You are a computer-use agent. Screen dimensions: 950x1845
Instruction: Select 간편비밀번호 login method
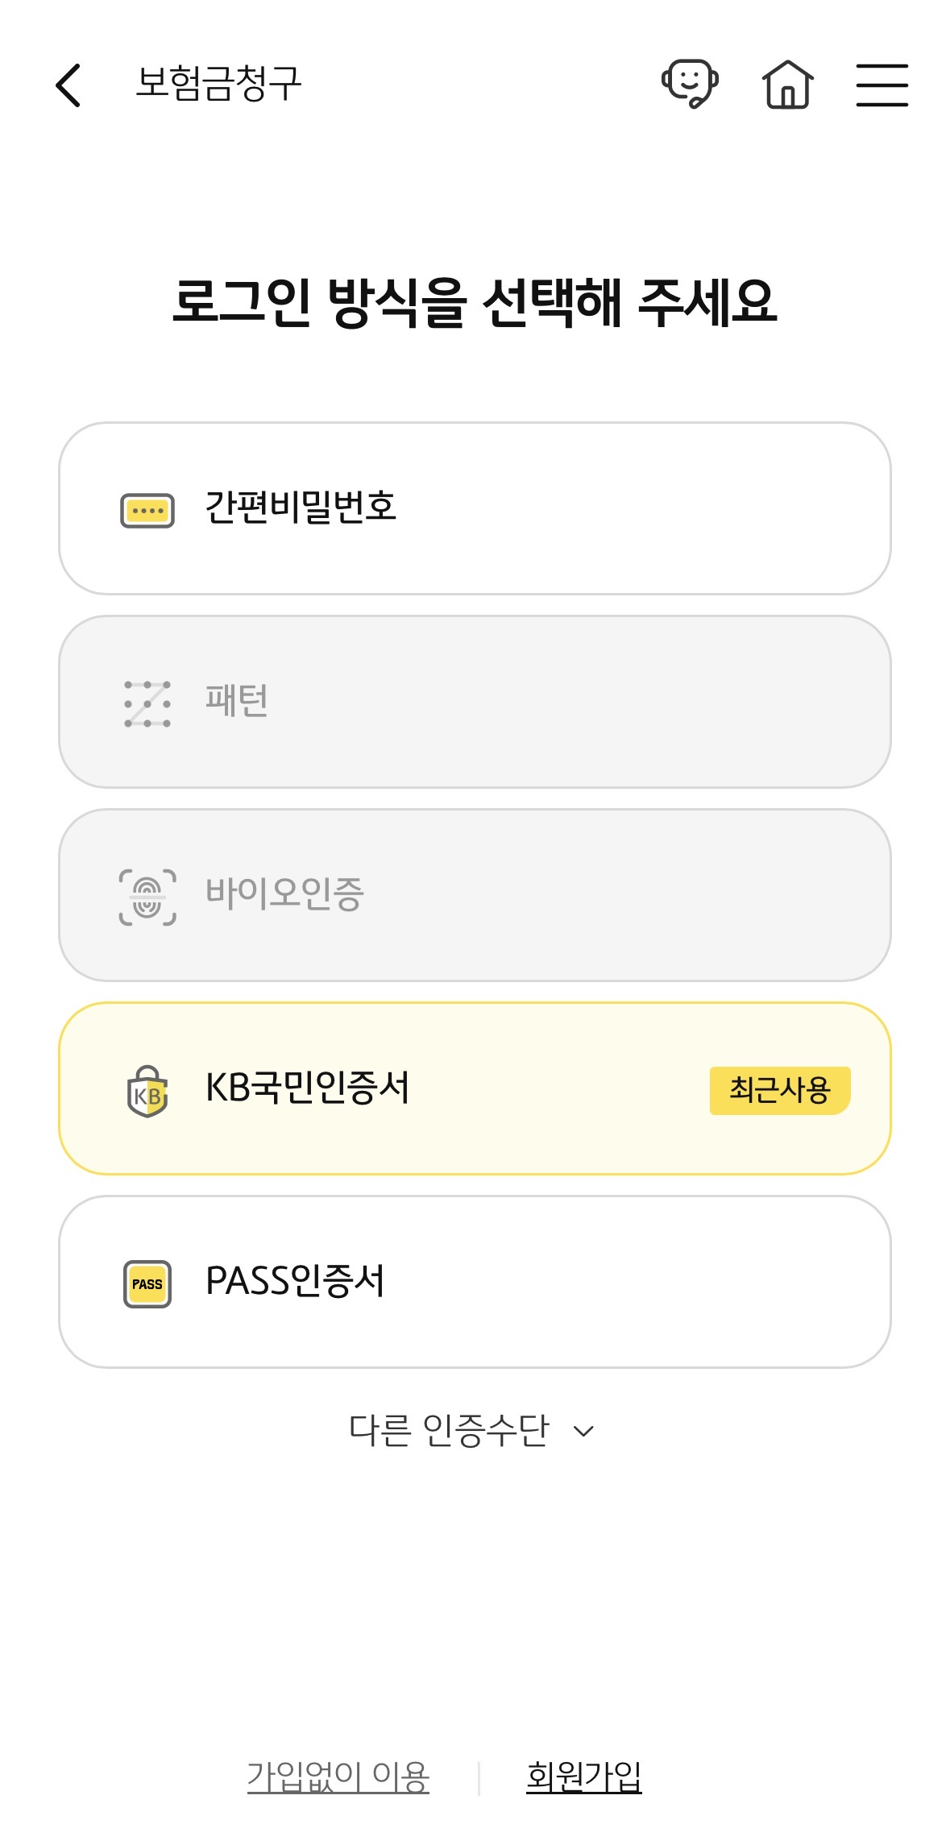pos(475,508)
